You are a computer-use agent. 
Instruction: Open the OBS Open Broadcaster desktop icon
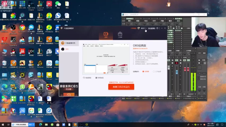pos(13,30)
